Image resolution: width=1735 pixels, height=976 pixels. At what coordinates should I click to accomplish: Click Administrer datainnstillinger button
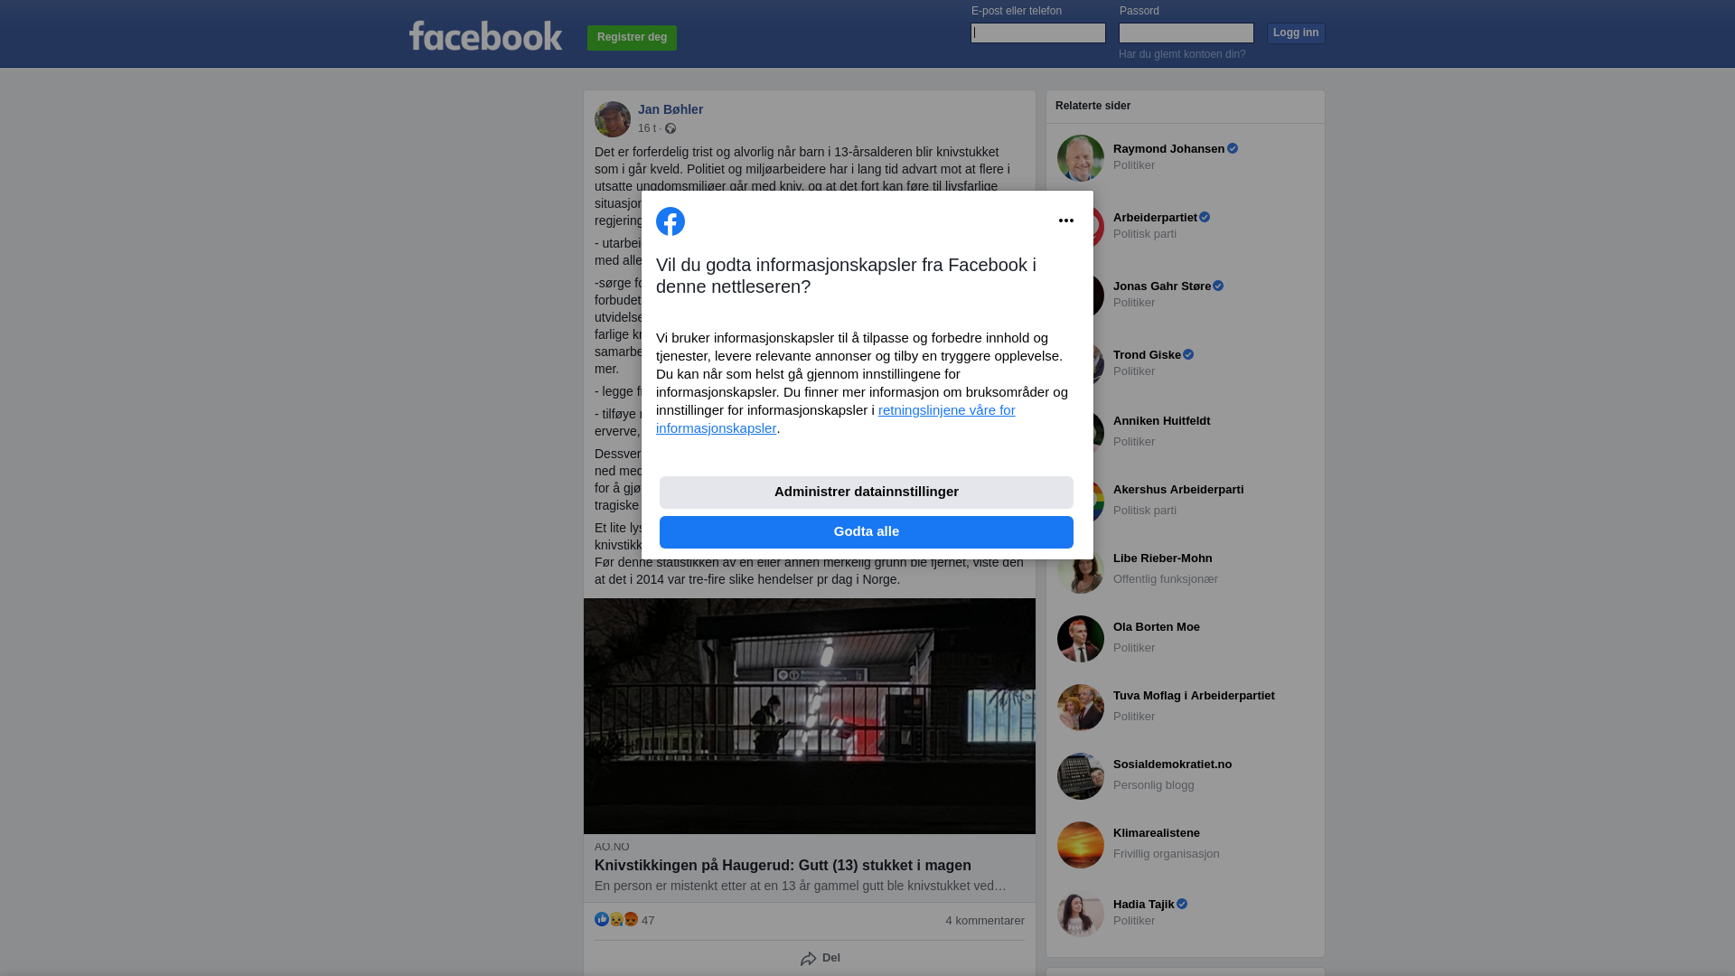(x=867, y=493)
